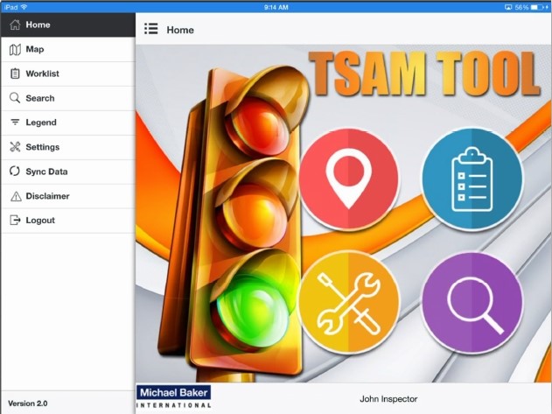Tap the battery indicator in status bar
This screenshot has width=552, height=414.
[539, 6]
